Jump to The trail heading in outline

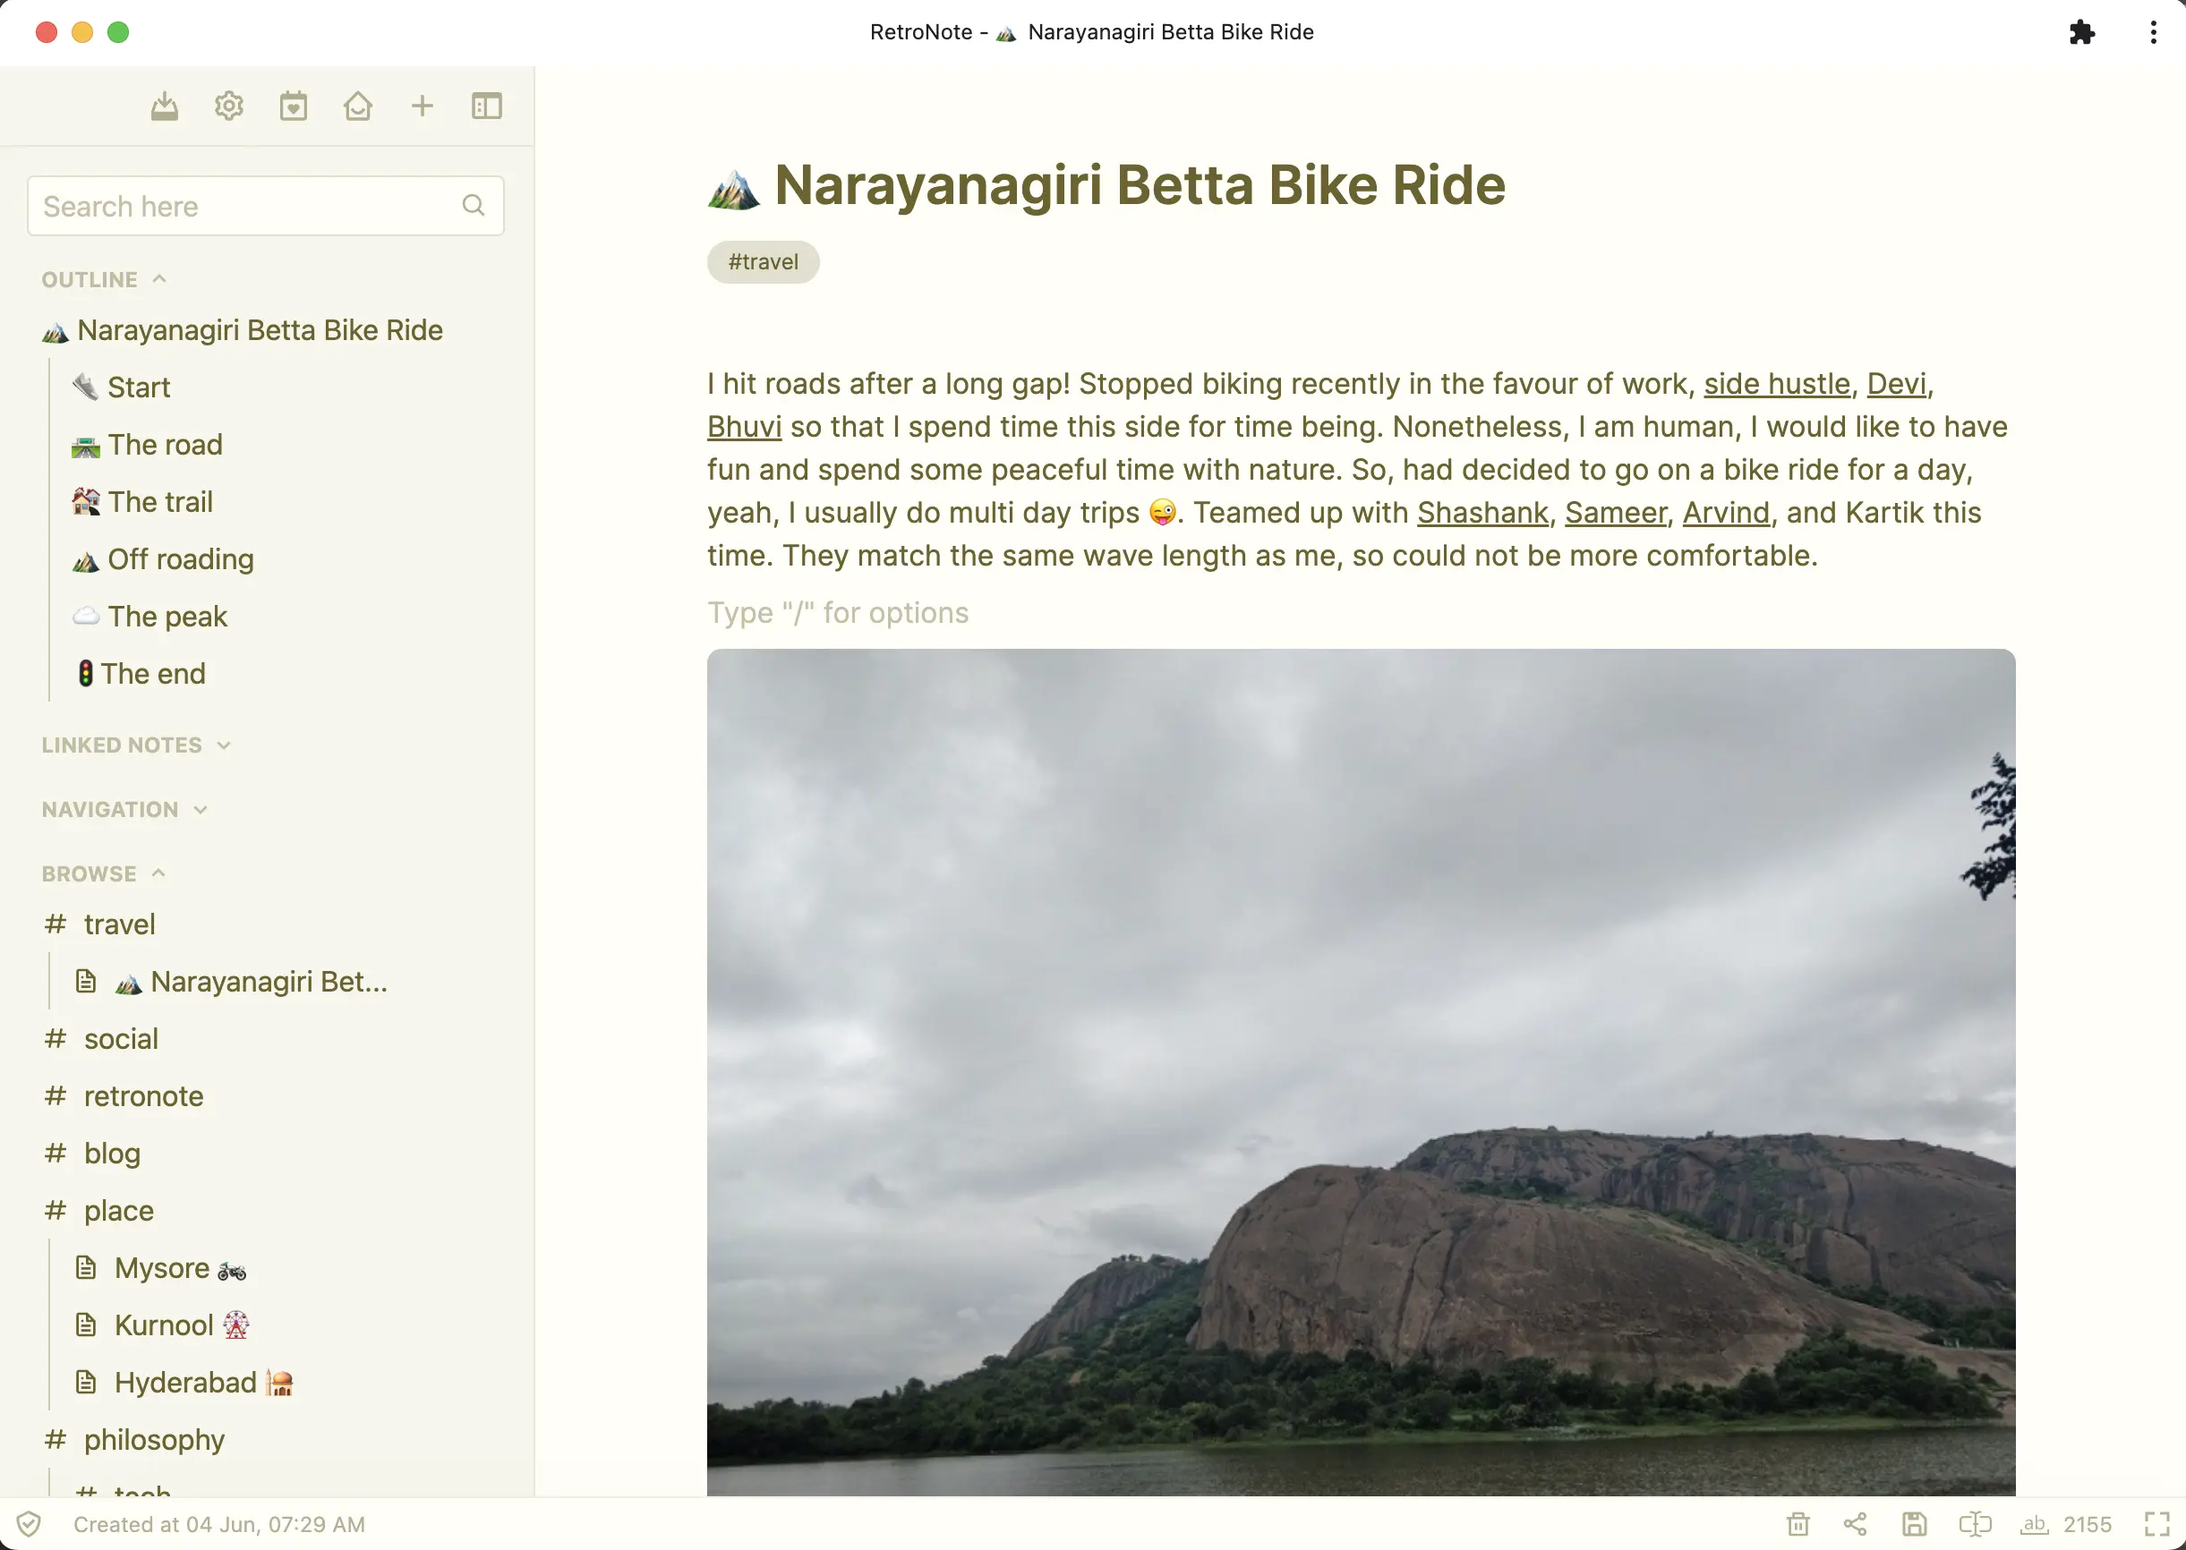coord(142,502)
